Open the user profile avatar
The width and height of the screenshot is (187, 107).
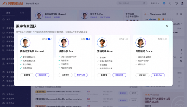click(182, 3)
